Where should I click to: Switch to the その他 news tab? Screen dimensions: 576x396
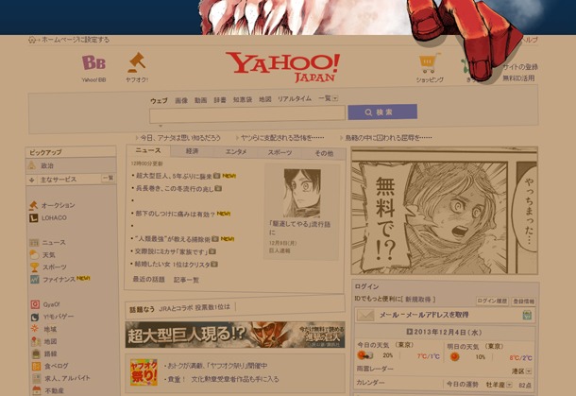(324, 153)
